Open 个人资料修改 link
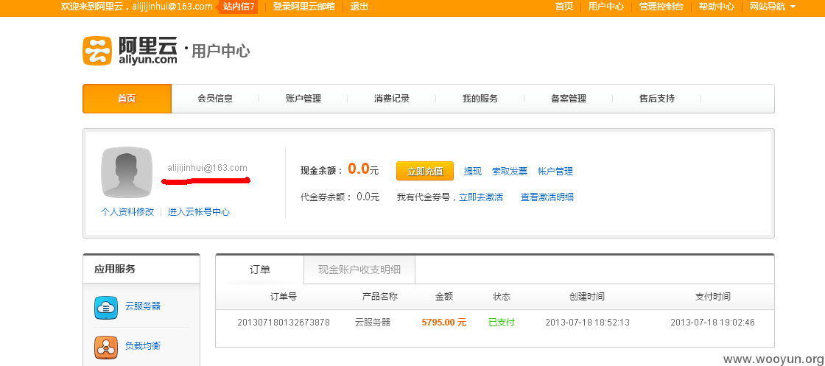This screenshot has width=825, height=366. [127, 212]
